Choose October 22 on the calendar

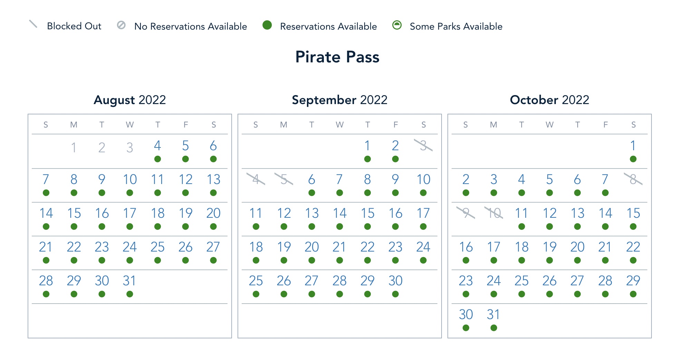[x=633, y=247]
